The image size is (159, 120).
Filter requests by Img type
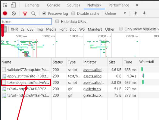[40, 29]
